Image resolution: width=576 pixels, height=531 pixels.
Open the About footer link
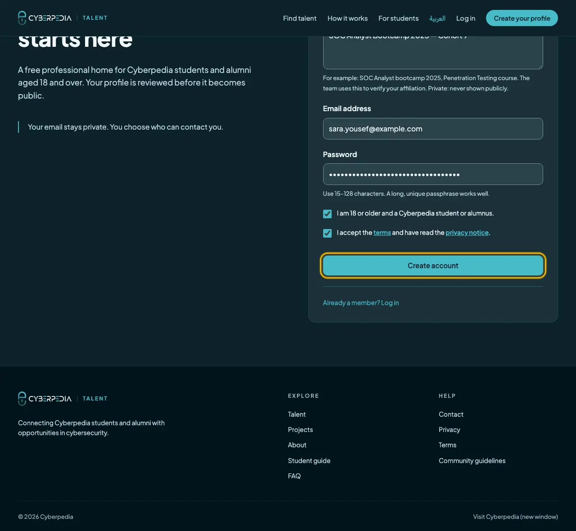pyautogui.click(x=297, y=445)
